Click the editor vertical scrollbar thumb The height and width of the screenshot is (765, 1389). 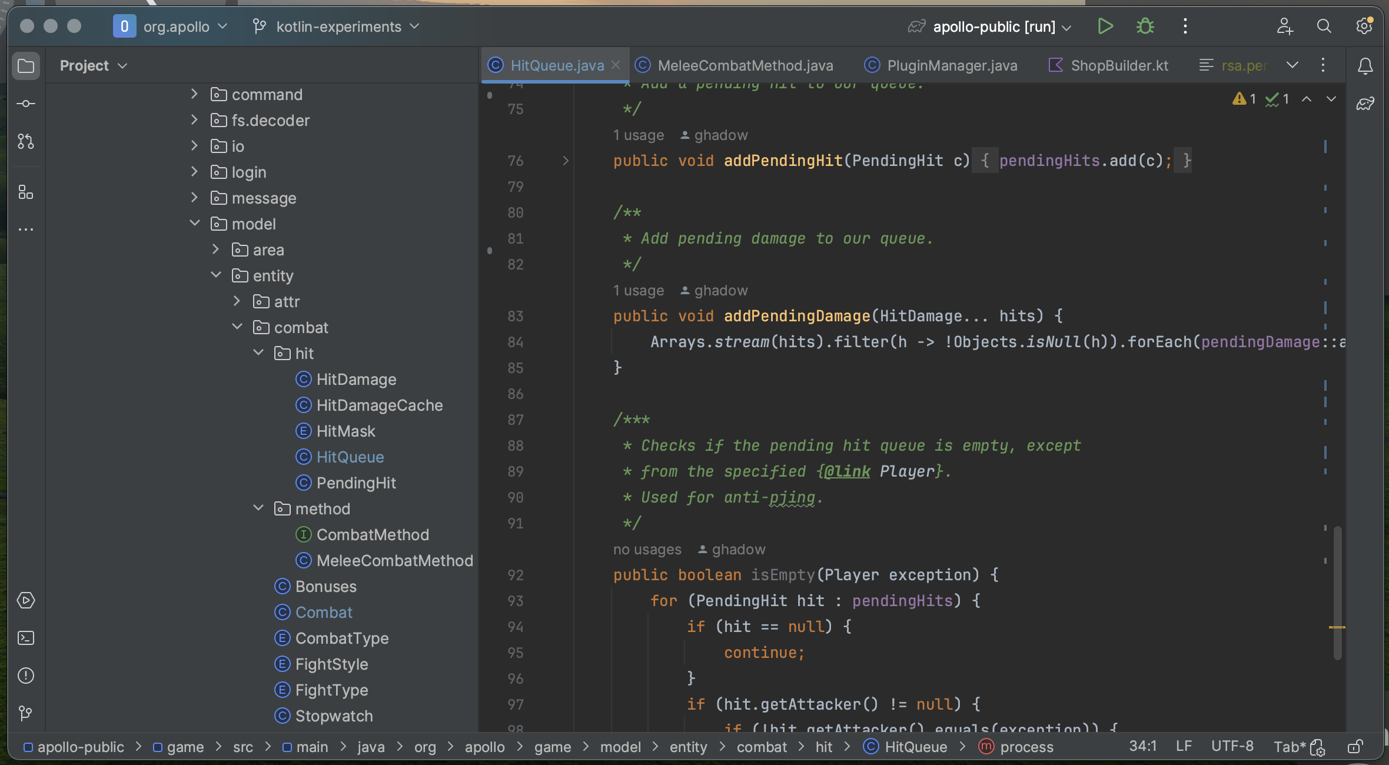pos(1337,592)
